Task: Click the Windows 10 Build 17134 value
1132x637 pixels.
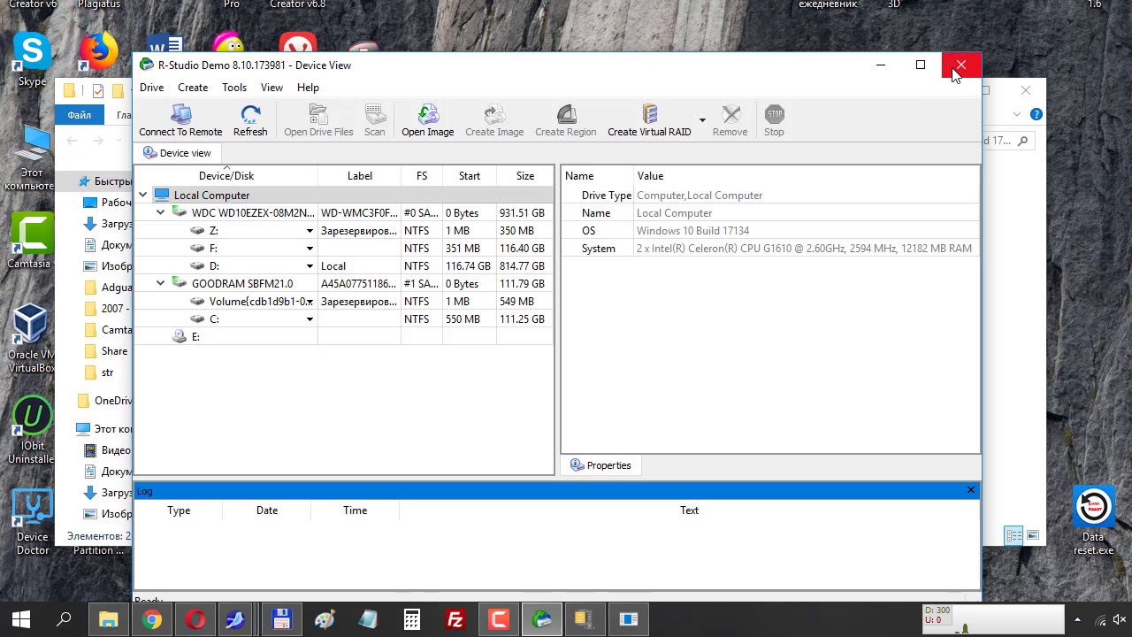Action: 692,231
